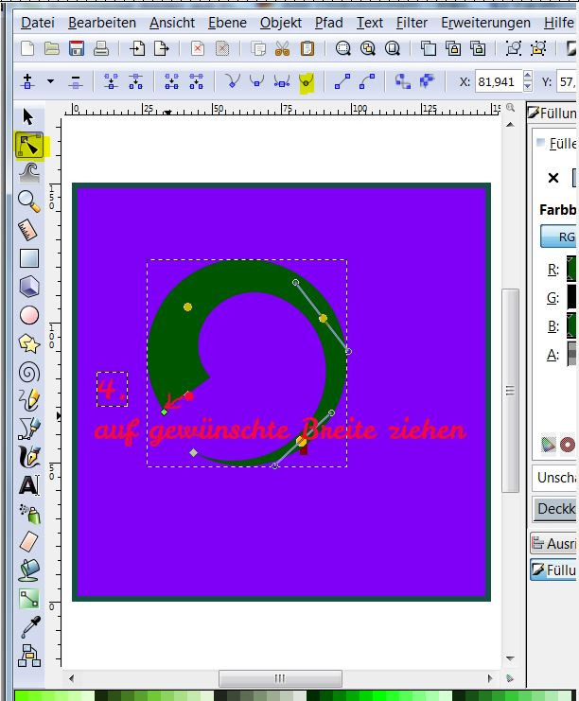Expand the Ausrichten panel

point(554,543)
